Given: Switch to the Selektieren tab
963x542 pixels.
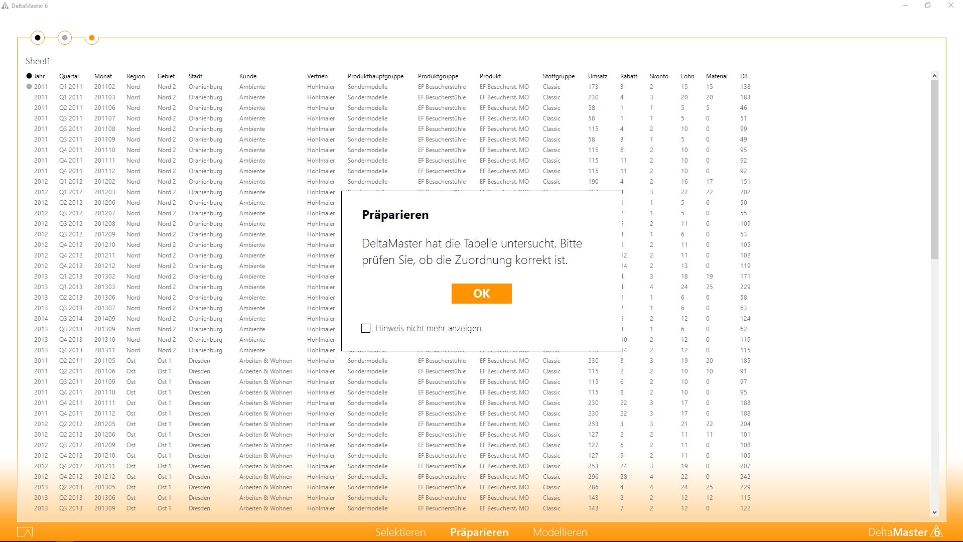Looking at the screenshot, I should tap(400, 532).
